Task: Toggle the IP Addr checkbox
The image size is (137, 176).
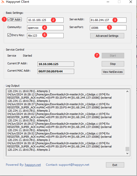Action: point(9,20)
